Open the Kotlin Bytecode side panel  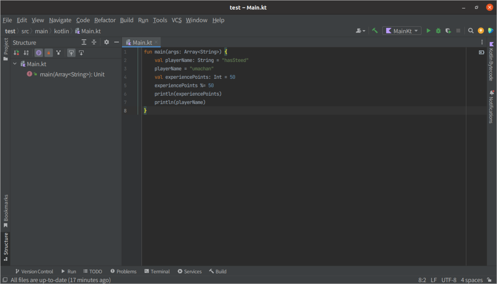(x=491, y=61)
